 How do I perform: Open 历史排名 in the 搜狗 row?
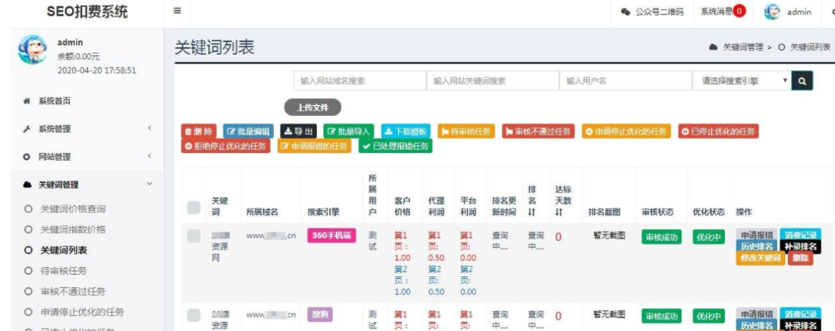(757, 325)
